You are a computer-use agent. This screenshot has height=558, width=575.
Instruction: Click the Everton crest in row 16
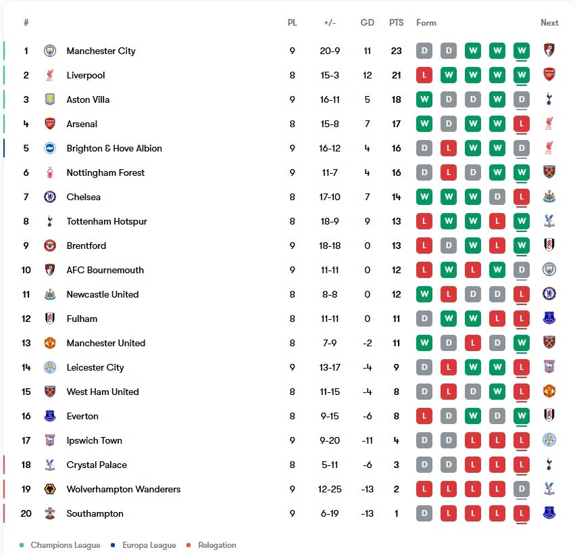tap(50, 416)
